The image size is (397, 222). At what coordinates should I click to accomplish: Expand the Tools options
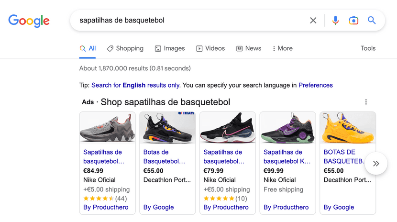pyautogui.click(x=368, y=48)
